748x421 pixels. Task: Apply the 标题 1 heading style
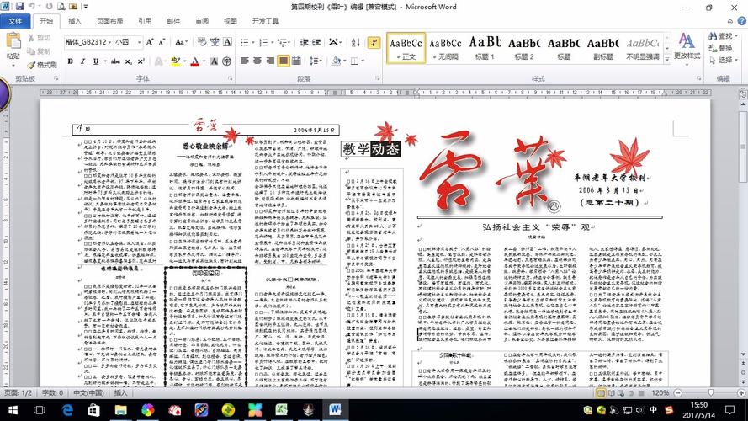(x=485, y=48)
